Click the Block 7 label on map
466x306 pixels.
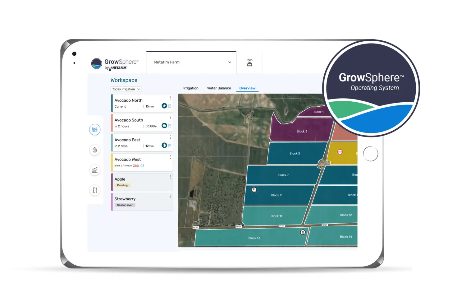click(x=283, y=175)
